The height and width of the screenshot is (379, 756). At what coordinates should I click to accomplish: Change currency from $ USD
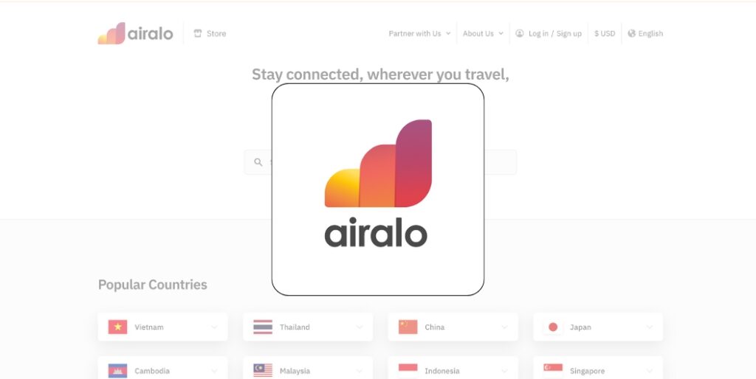[605, 33]
